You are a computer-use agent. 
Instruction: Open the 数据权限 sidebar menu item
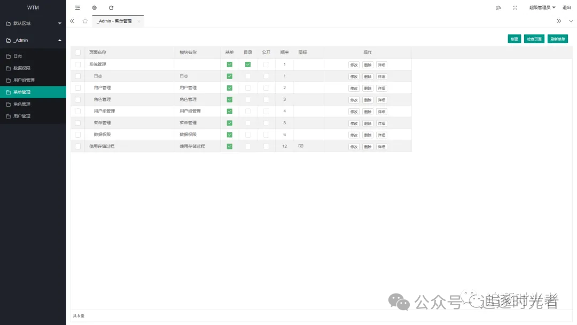click(x=33, y=68)
